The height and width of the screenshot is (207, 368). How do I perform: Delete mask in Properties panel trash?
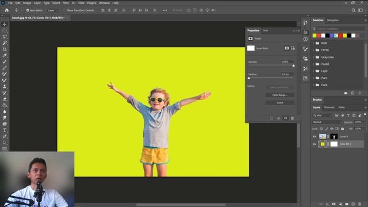point(293,118)
